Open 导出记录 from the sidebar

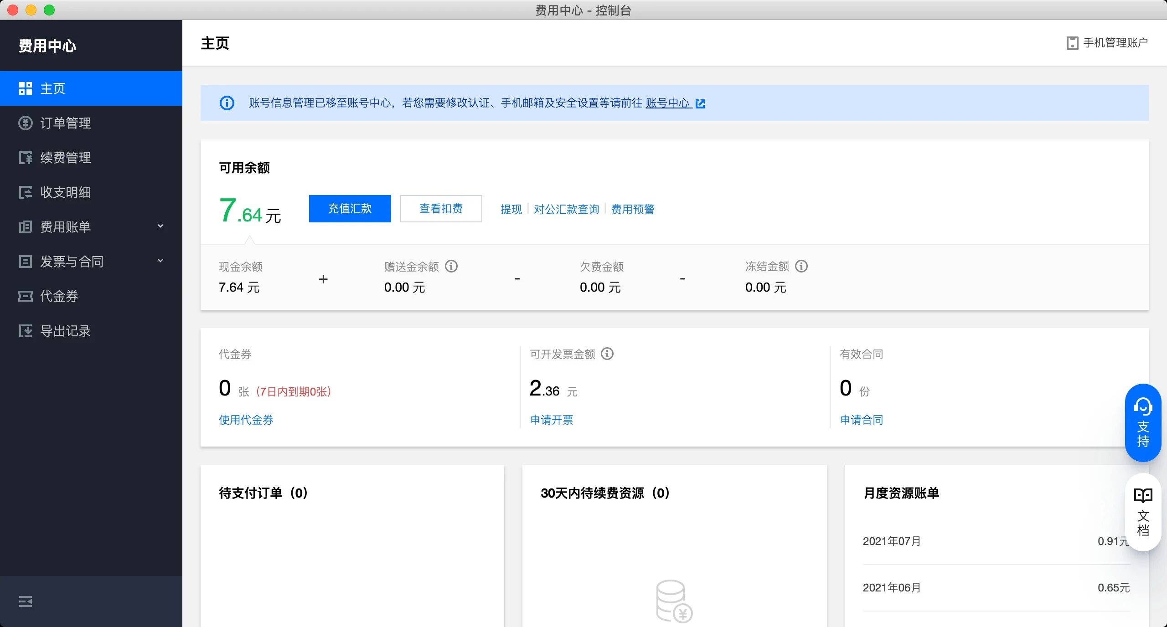66,331
